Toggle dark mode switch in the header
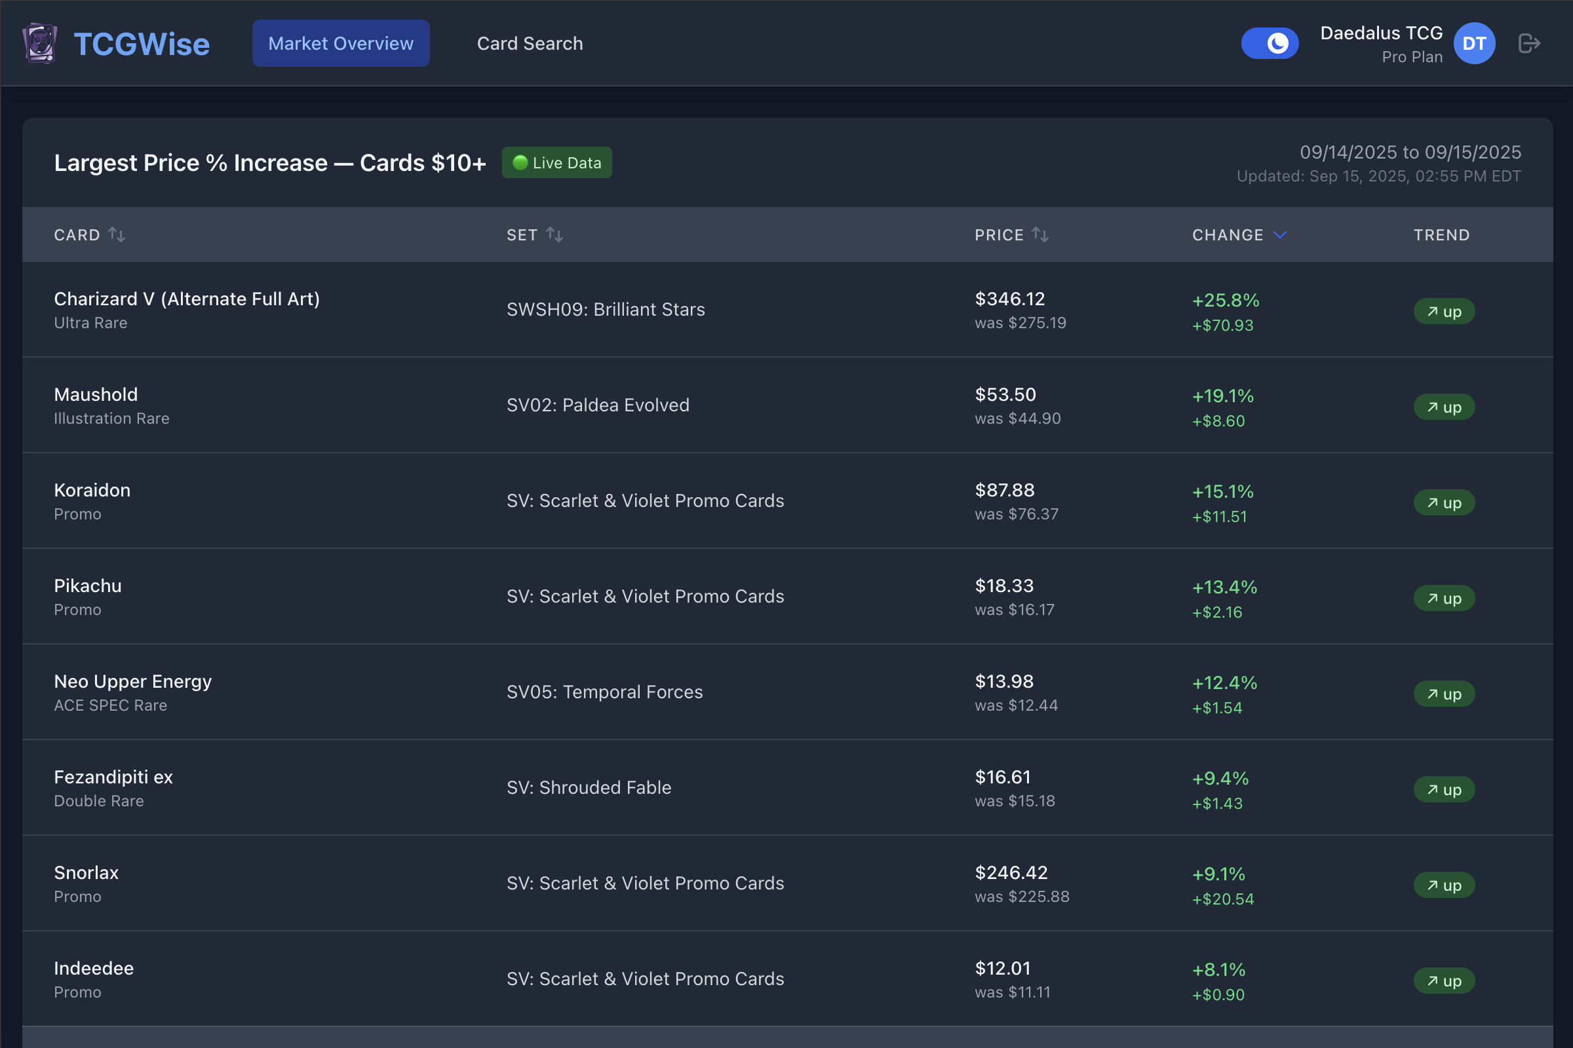This screenshot has height=1048, width=1573. pyautogui.click(x=1270, y=42)
